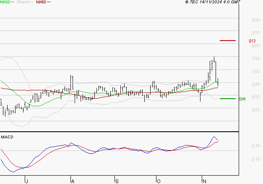Click the red 812 resistance line
This screenshot has width=263, height=184.
[x=228, y=41]
